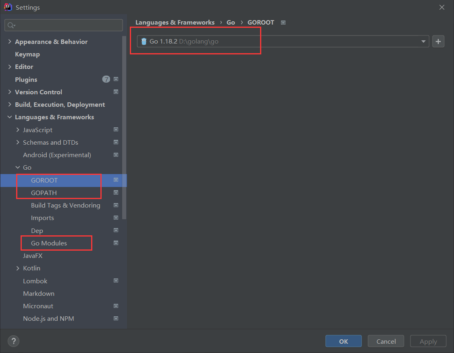Click the Go gopher SDK icon

click(x=144, y=42)
